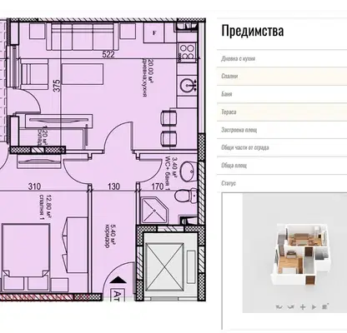Click the bathroom washbasin symbol
This screenshot has height=333, width=347.
click(x=189, y=171)
